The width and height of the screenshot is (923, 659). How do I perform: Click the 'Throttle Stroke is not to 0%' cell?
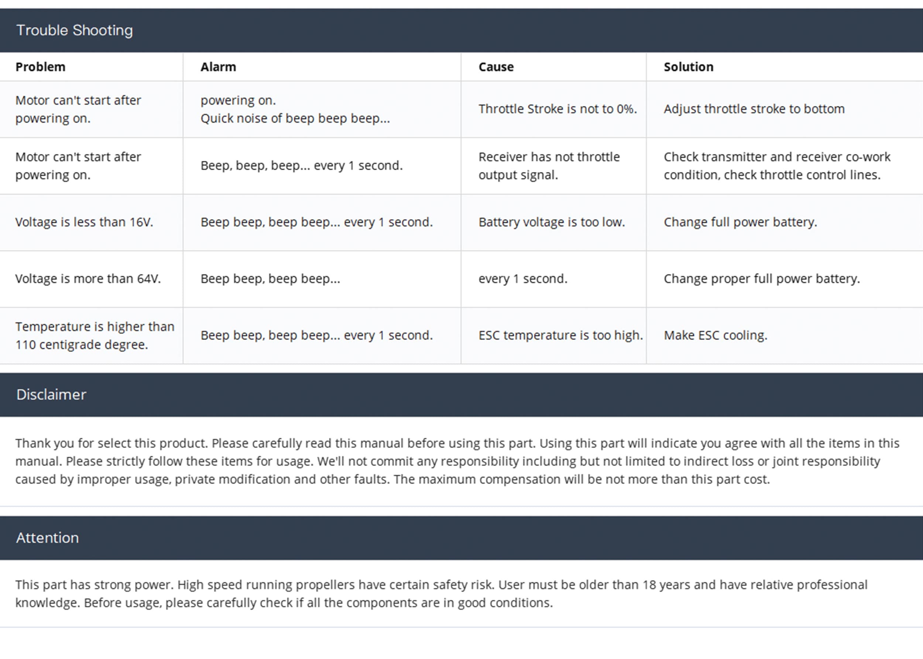557,109
